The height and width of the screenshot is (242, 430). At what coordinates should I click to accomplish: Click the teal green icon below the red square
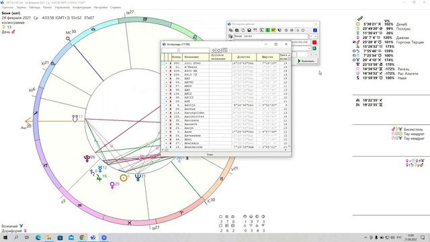[x=314, y=48]
